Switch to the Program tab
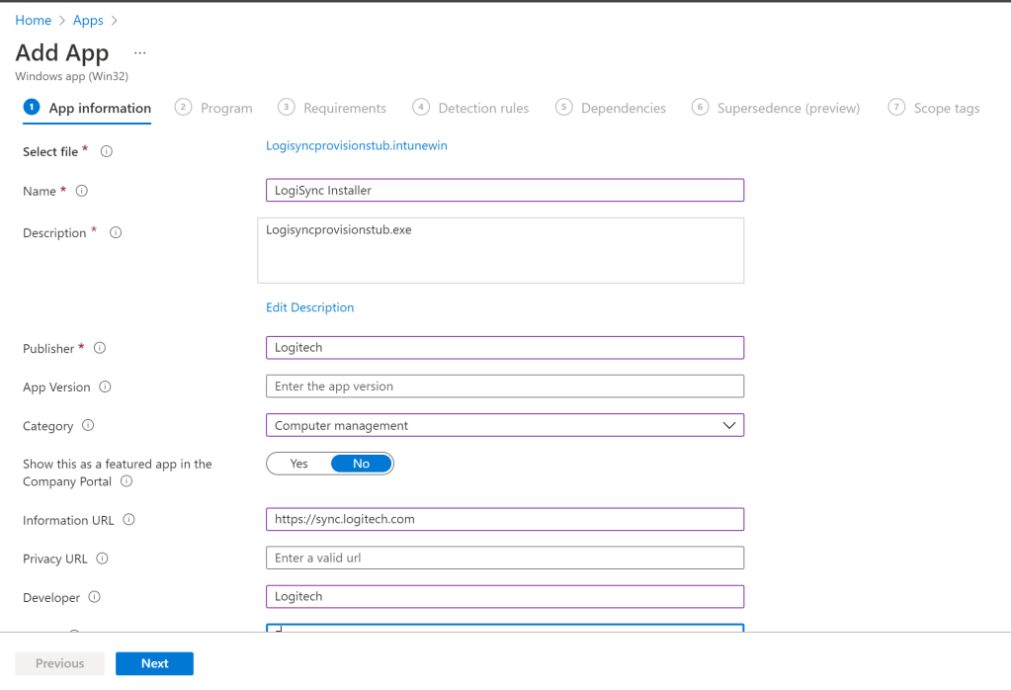The image size is (1011, 690). (214, 108)
